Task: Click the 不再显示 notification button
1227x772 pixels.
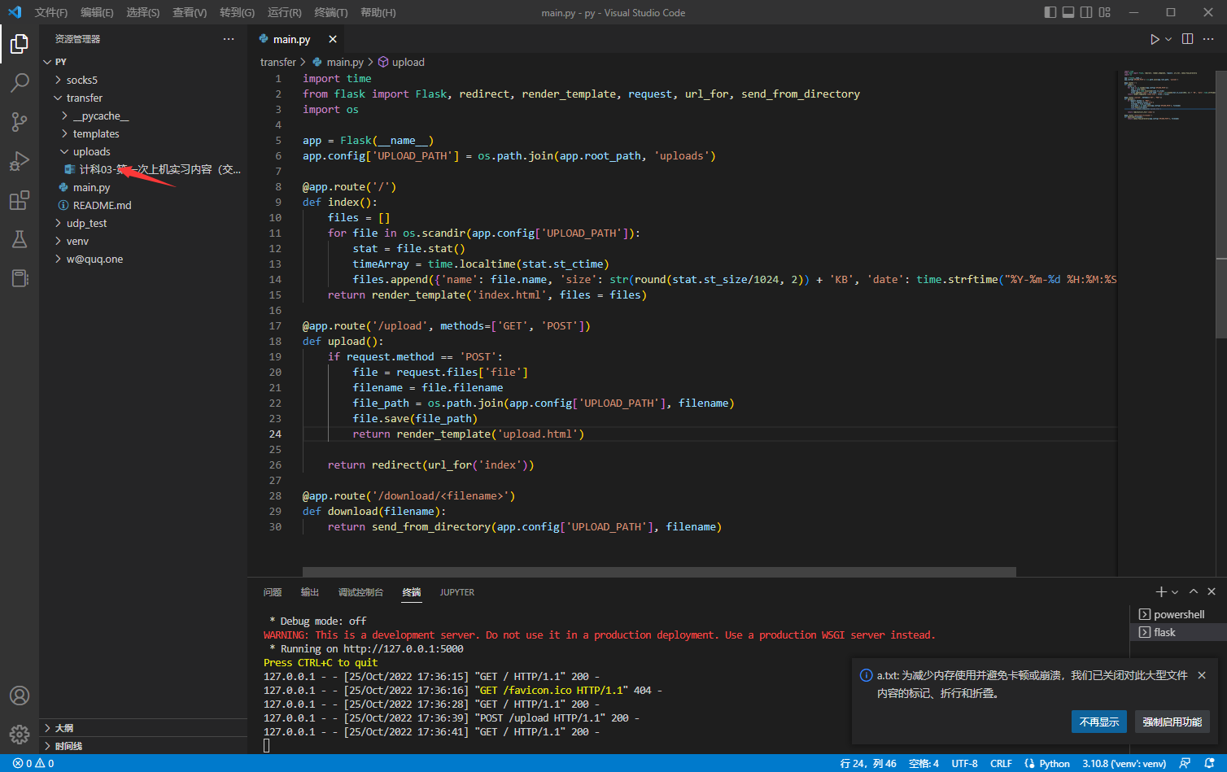Action: click(x=1098, y=722)
